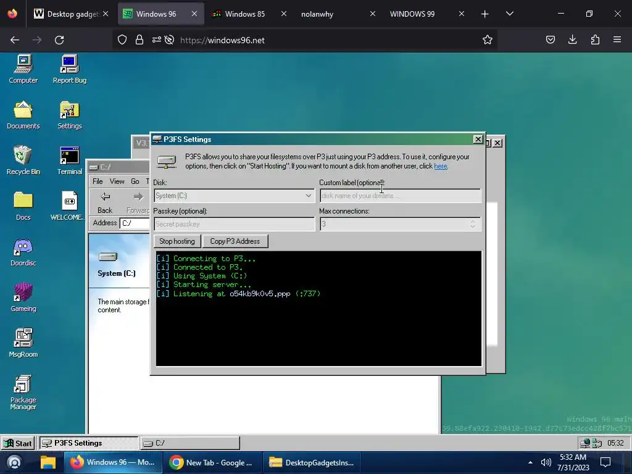
Task: Click the Copy P3 Address button
Action: point(235,241)
